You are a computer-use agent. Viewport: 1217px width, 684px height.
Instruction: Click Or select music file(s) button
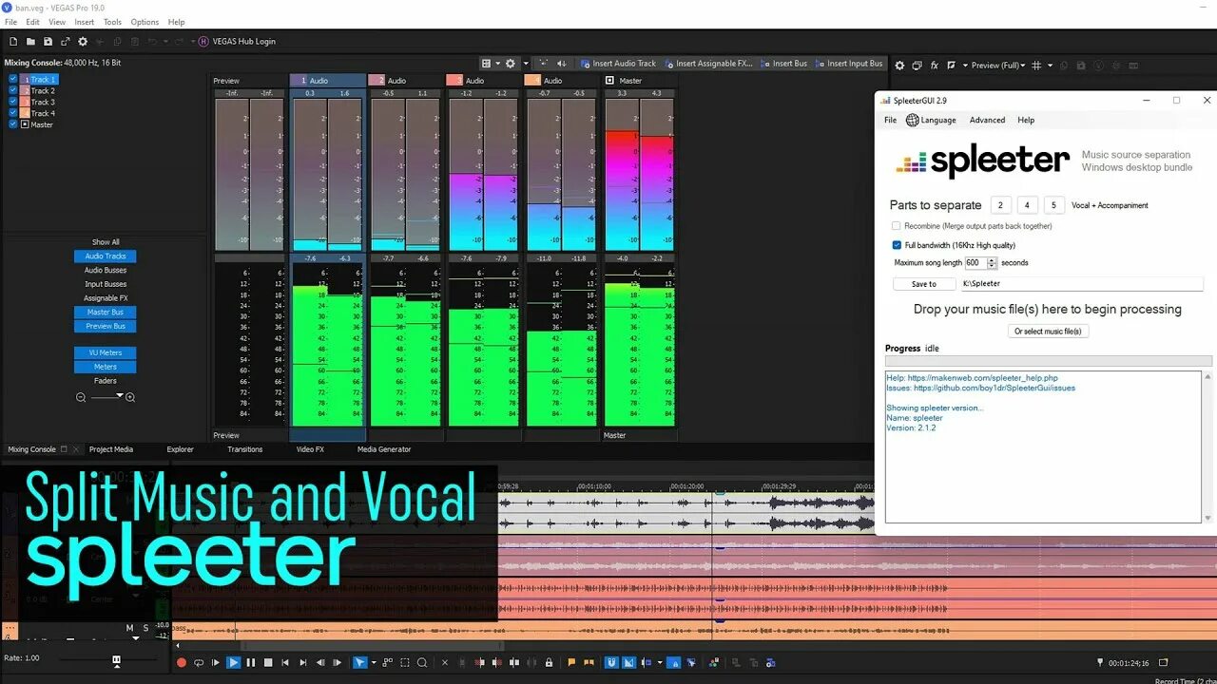click(x=1048, y=332)
